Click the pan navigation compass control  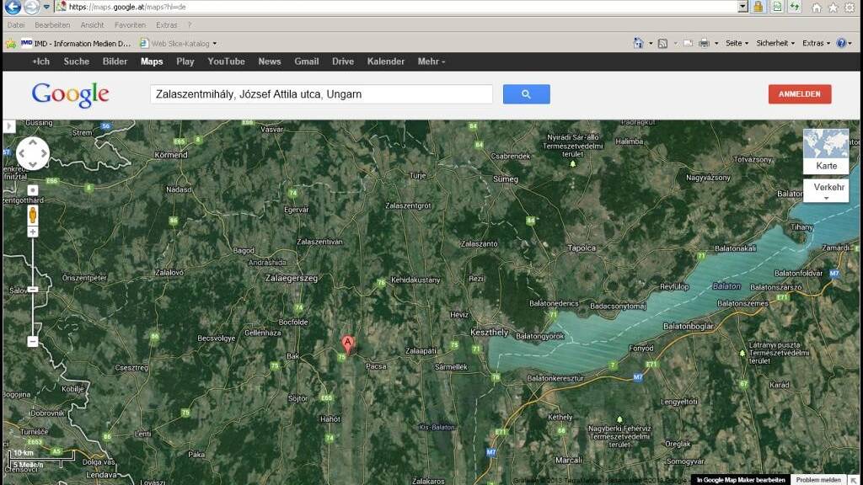(x=33, y=153)
